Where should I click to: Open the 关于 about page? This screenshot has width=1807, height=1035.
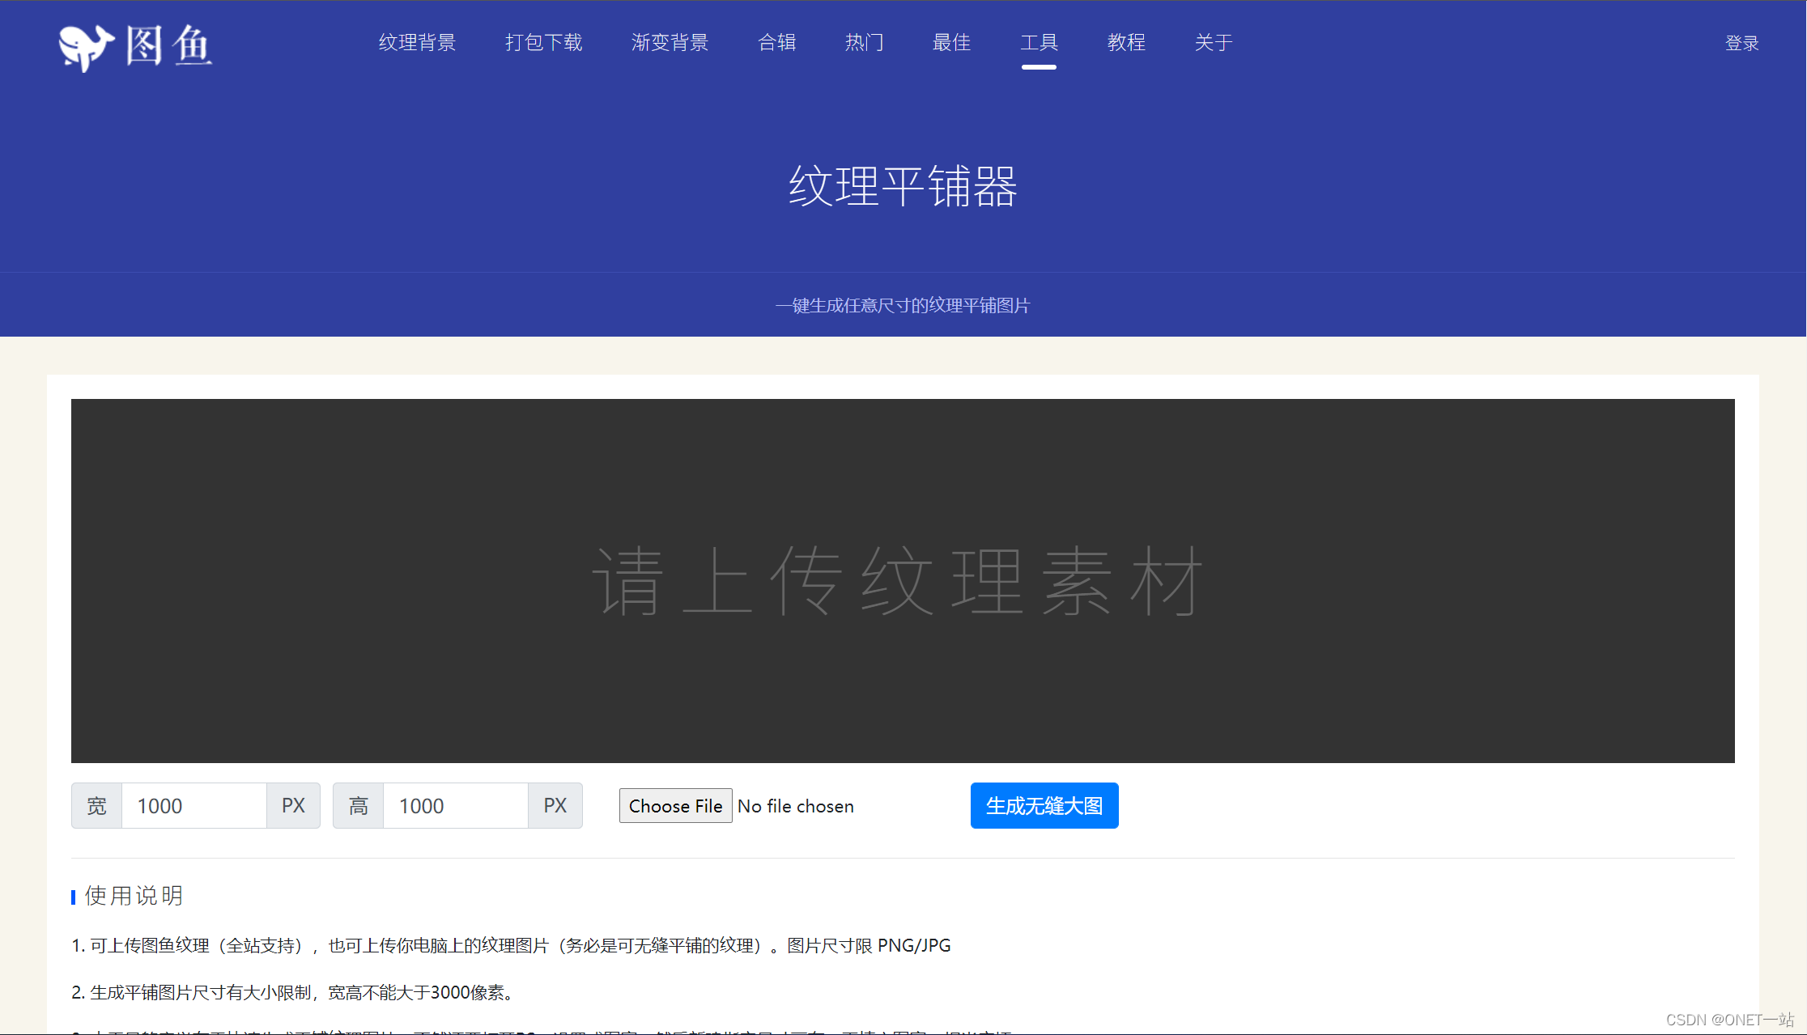tap(1214, 42)
